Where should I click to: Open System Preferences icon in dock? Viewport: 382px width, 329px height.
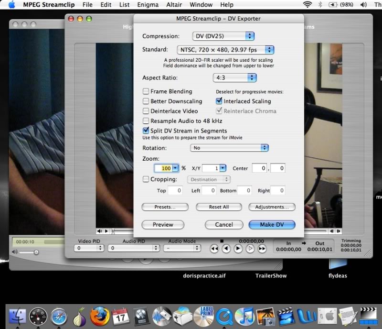[x=328, y=317]
